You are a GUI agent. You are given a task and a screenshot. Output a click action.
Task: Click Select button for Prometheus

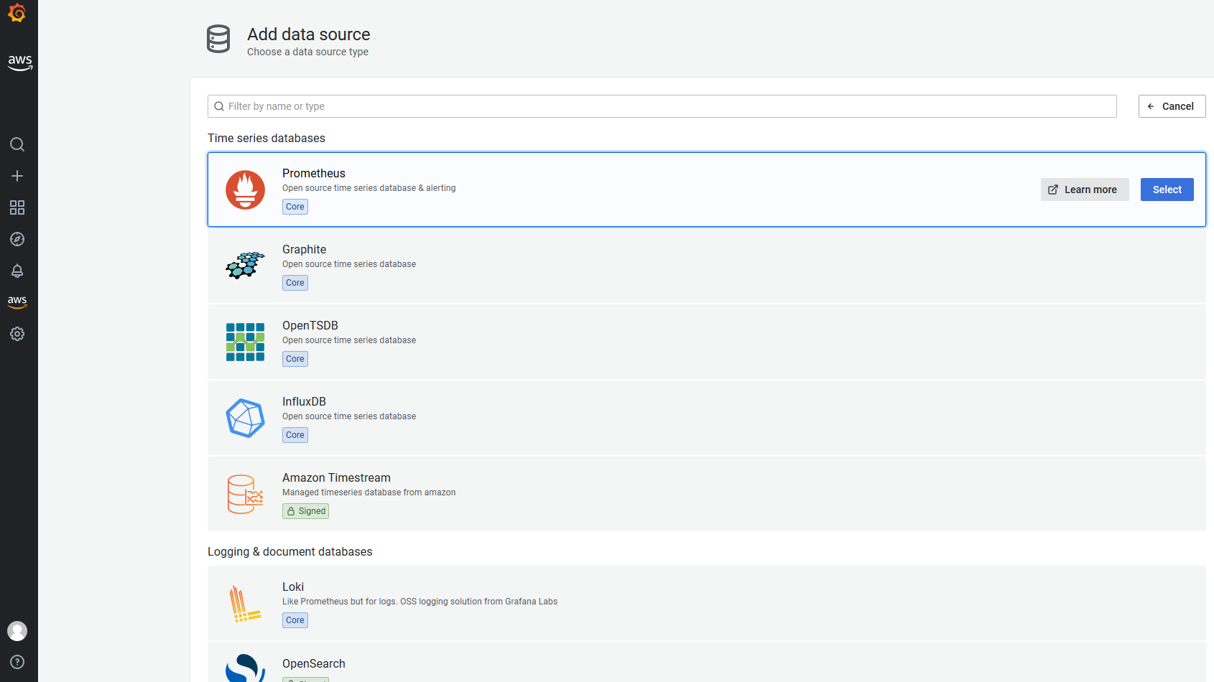pos(1167,190)
